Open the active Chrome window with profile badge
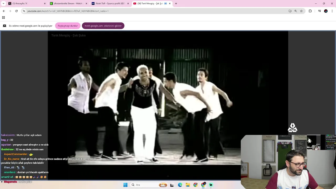The width and height of the screenshot is (336, 189). pos(203,185)
